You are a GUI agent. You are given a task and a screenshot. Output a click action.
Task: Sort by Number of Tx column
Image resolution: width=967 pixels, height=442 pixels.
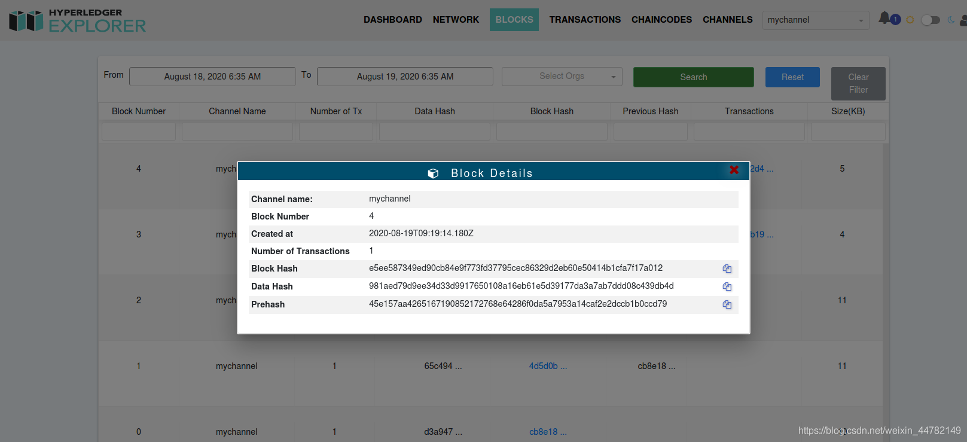(336, 111)
